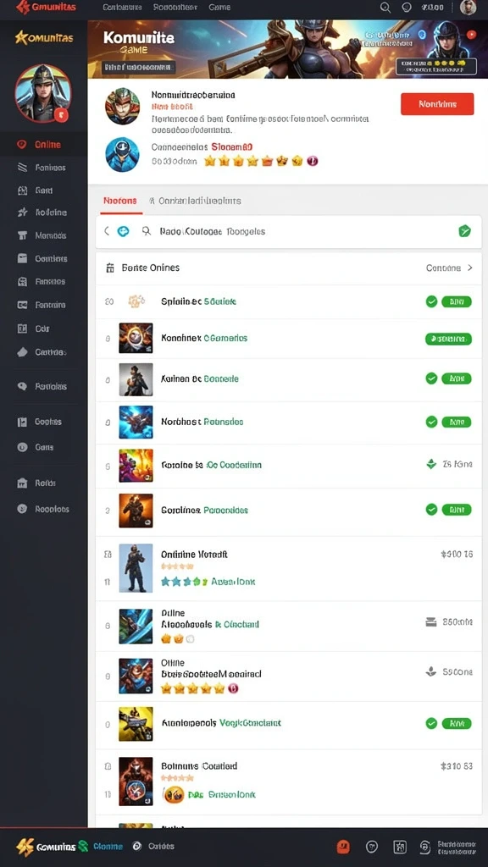The height and width of the screenshot is (867, 488).
Task: Click the green badge icon right of search bar
Action: pos(465,232)
